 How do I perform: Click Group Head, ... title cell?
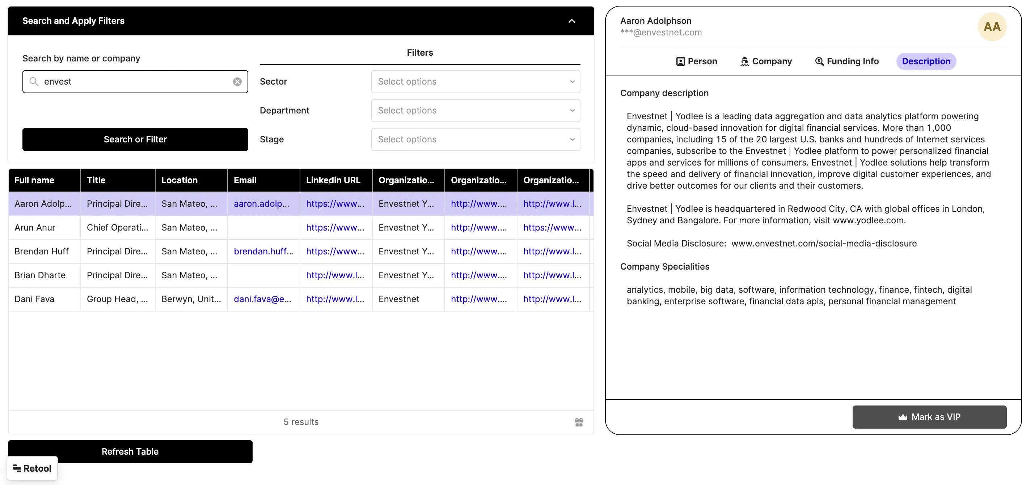(x=118, y=299)
